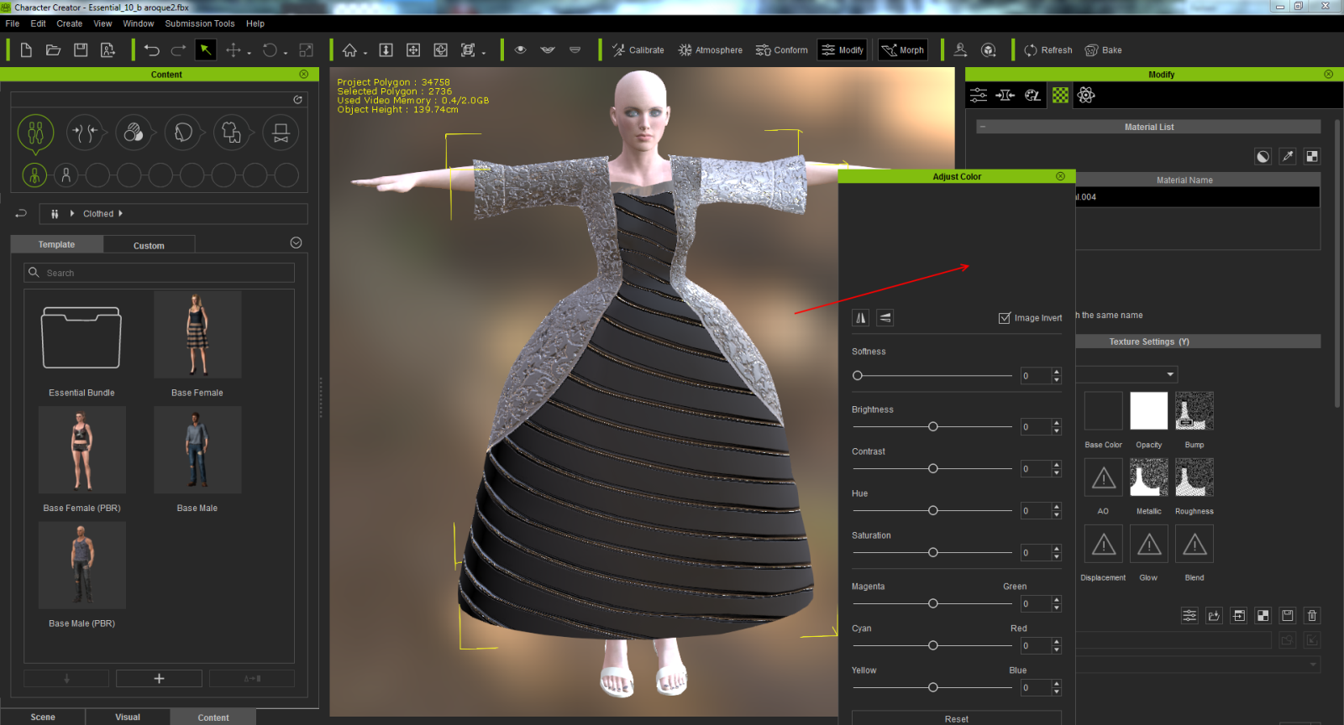
Task: Click the plus add-content button
Action: (x=159, y=679)
